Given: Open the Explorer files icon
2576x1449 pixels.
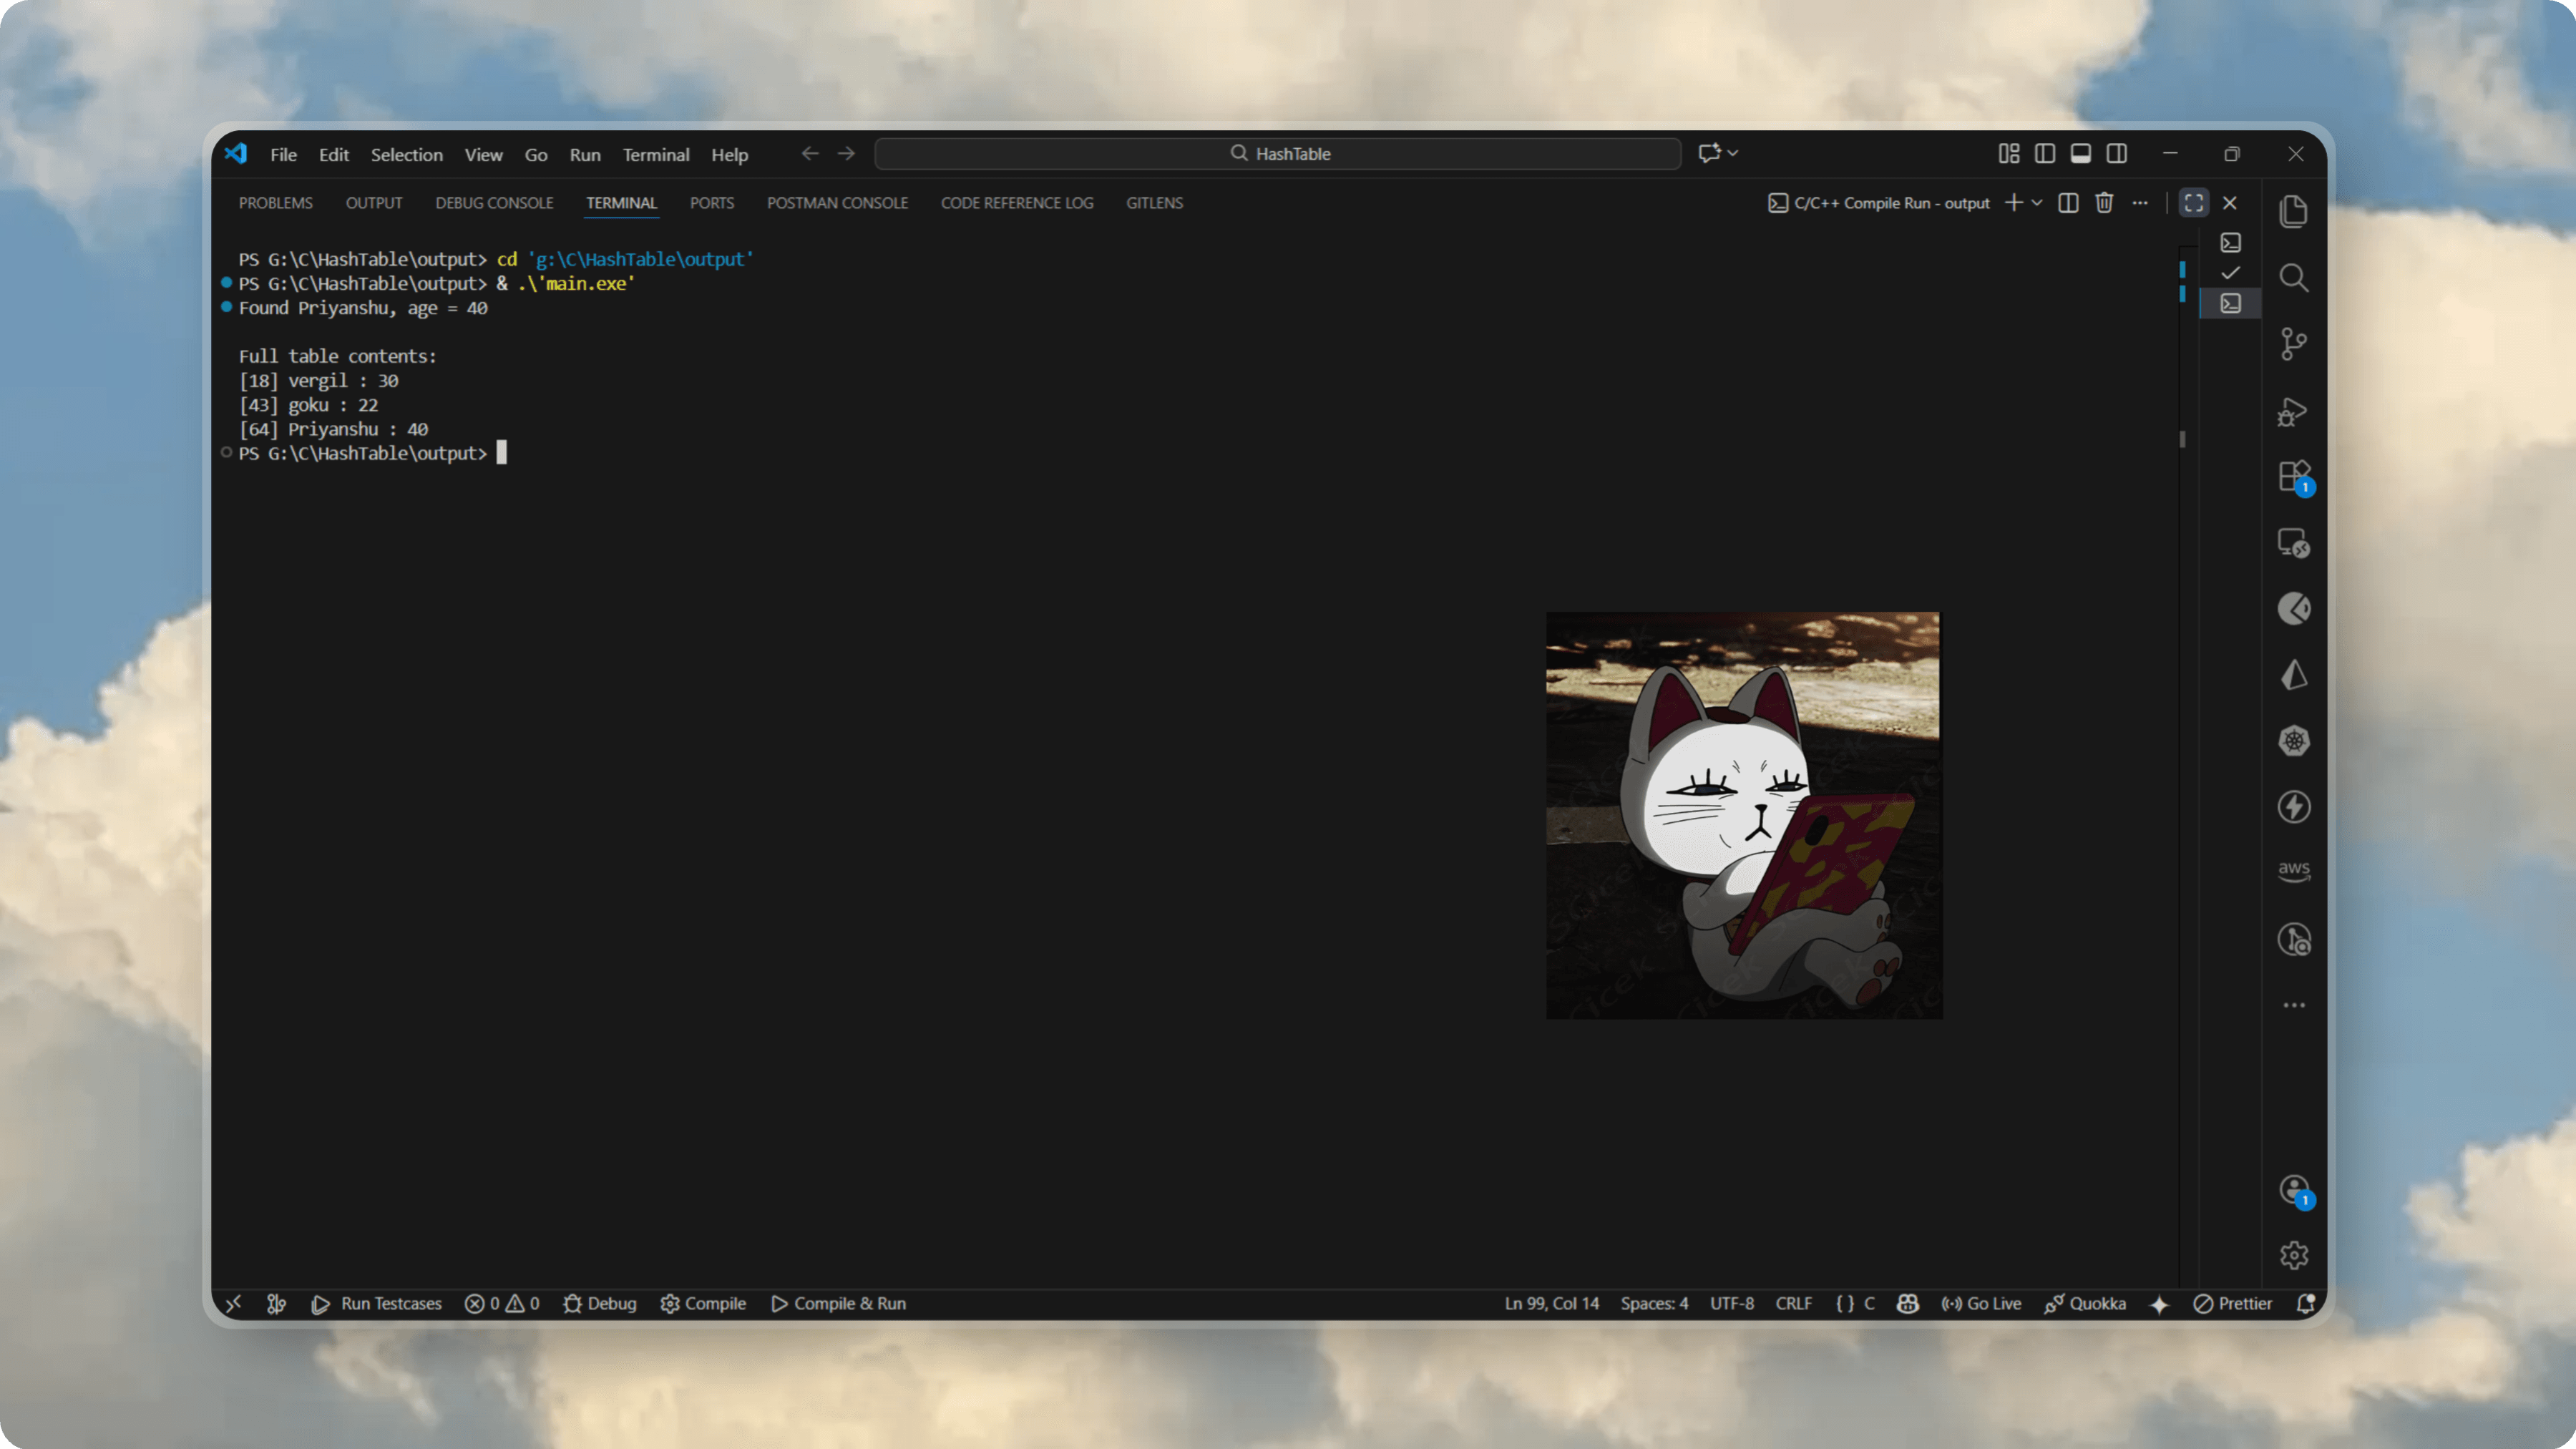Looking at the screenshot, I should [x=2293, y=211].
